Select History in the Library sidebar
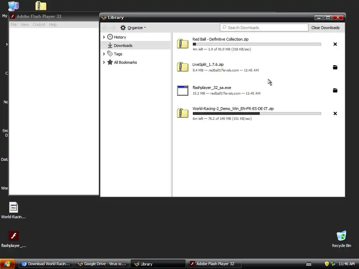This screenshot has width=359, height=269. coord(136,37)
